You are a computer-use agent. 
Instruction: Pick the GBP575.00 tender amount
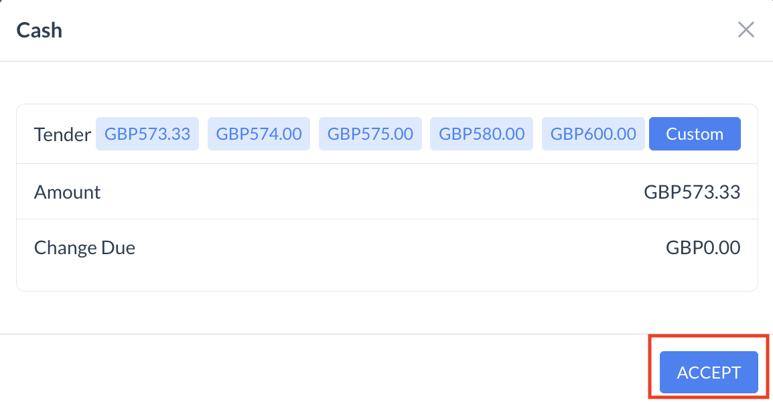coord(370,134)
